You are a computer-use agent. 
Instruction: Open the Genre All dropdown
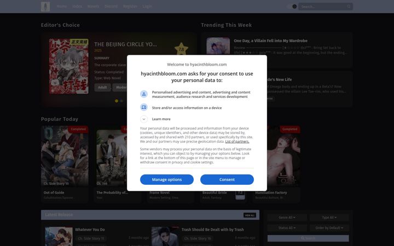click(287, 218)
